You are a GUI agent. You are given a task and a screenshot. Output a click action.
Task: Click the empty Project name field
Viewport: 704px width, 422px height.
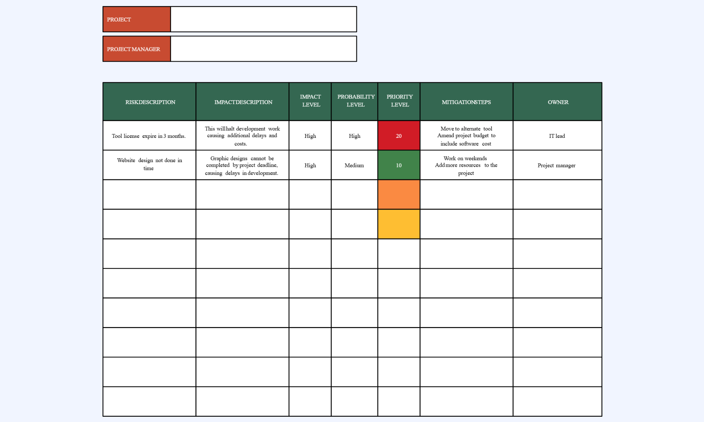(264, 19)
